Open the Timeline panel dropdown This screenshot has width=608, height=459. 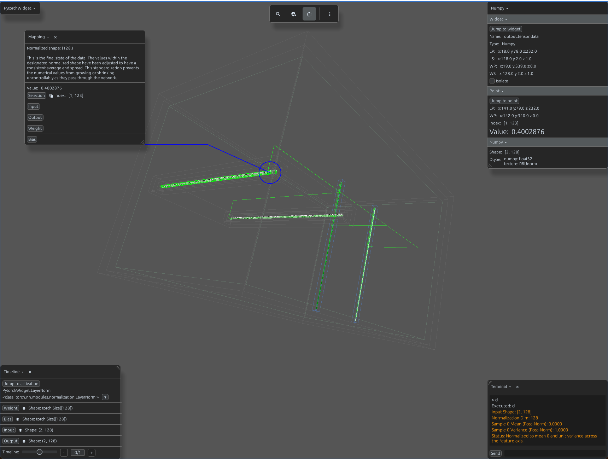click(14, 372)
